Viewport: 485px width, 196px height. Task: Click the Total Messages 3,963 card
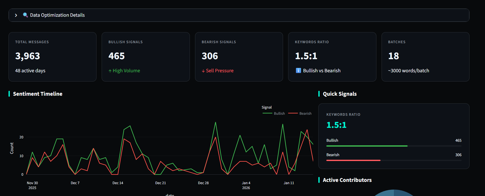(x=52, y=57)
